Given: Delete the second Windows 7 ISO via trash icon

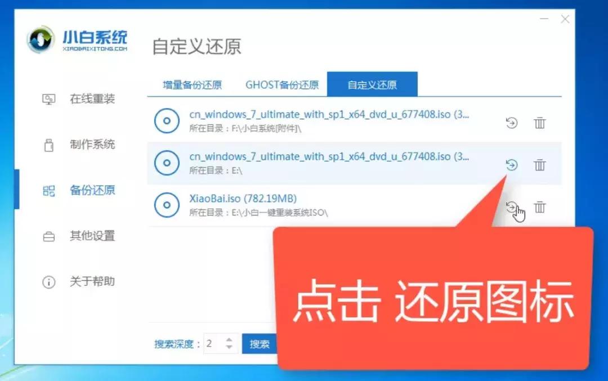Looking at the screenshot, I should tap(540, 165).
